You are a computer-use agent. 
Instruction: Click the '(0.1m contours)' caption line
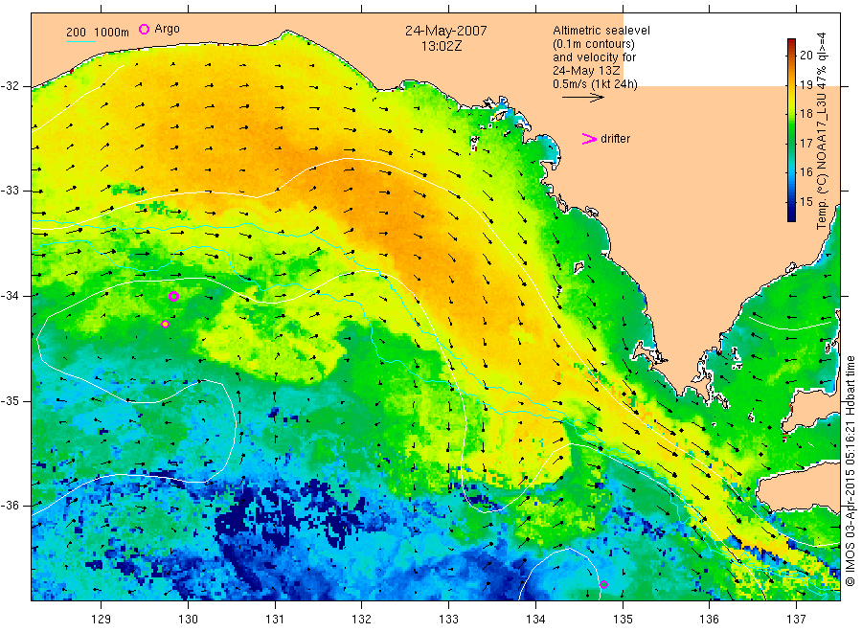coord(594,44)
